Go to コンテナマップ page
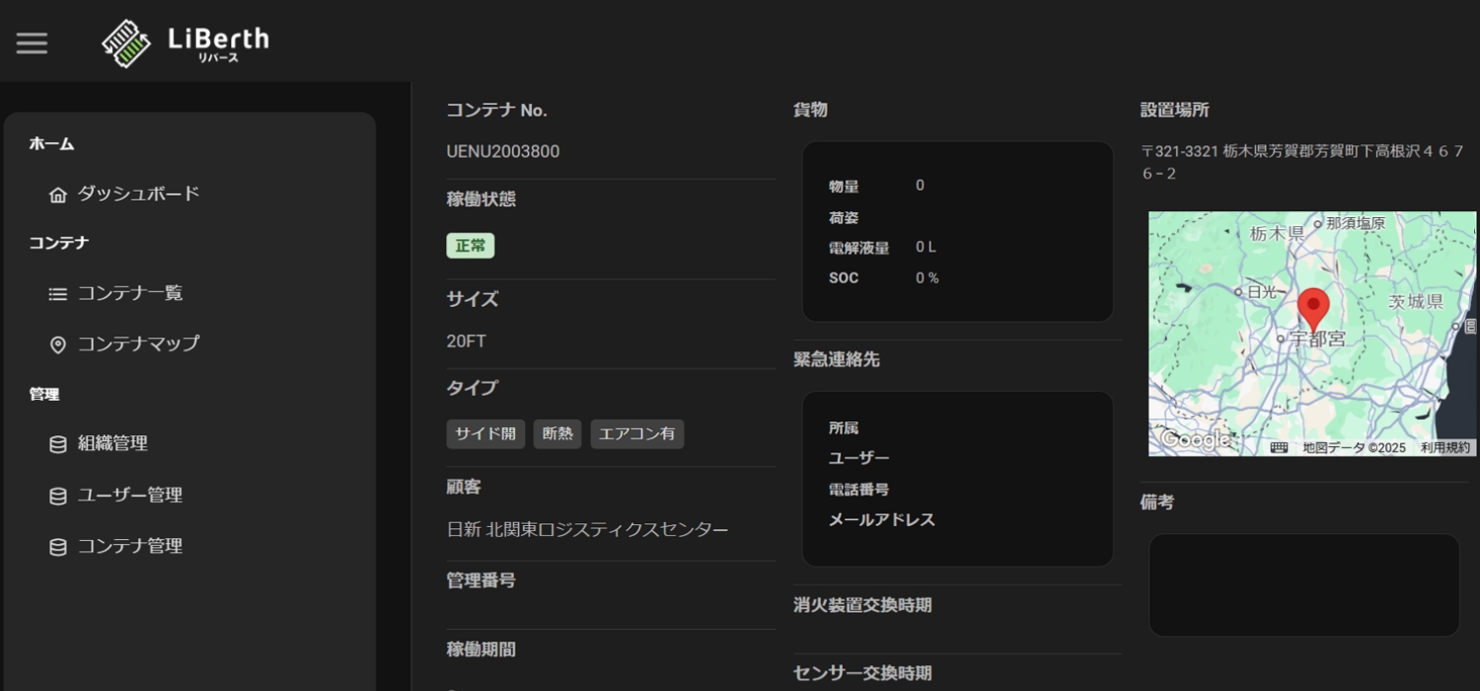 [x=138, y=344]
